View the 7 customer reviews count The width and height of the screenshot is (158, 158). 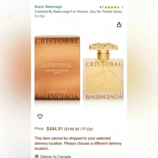[x=122, y=7]
